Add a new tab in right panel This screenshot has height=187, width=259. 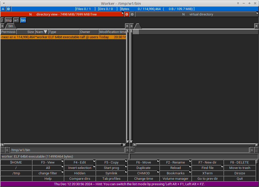pyautogui.click(x=132, y=26)
